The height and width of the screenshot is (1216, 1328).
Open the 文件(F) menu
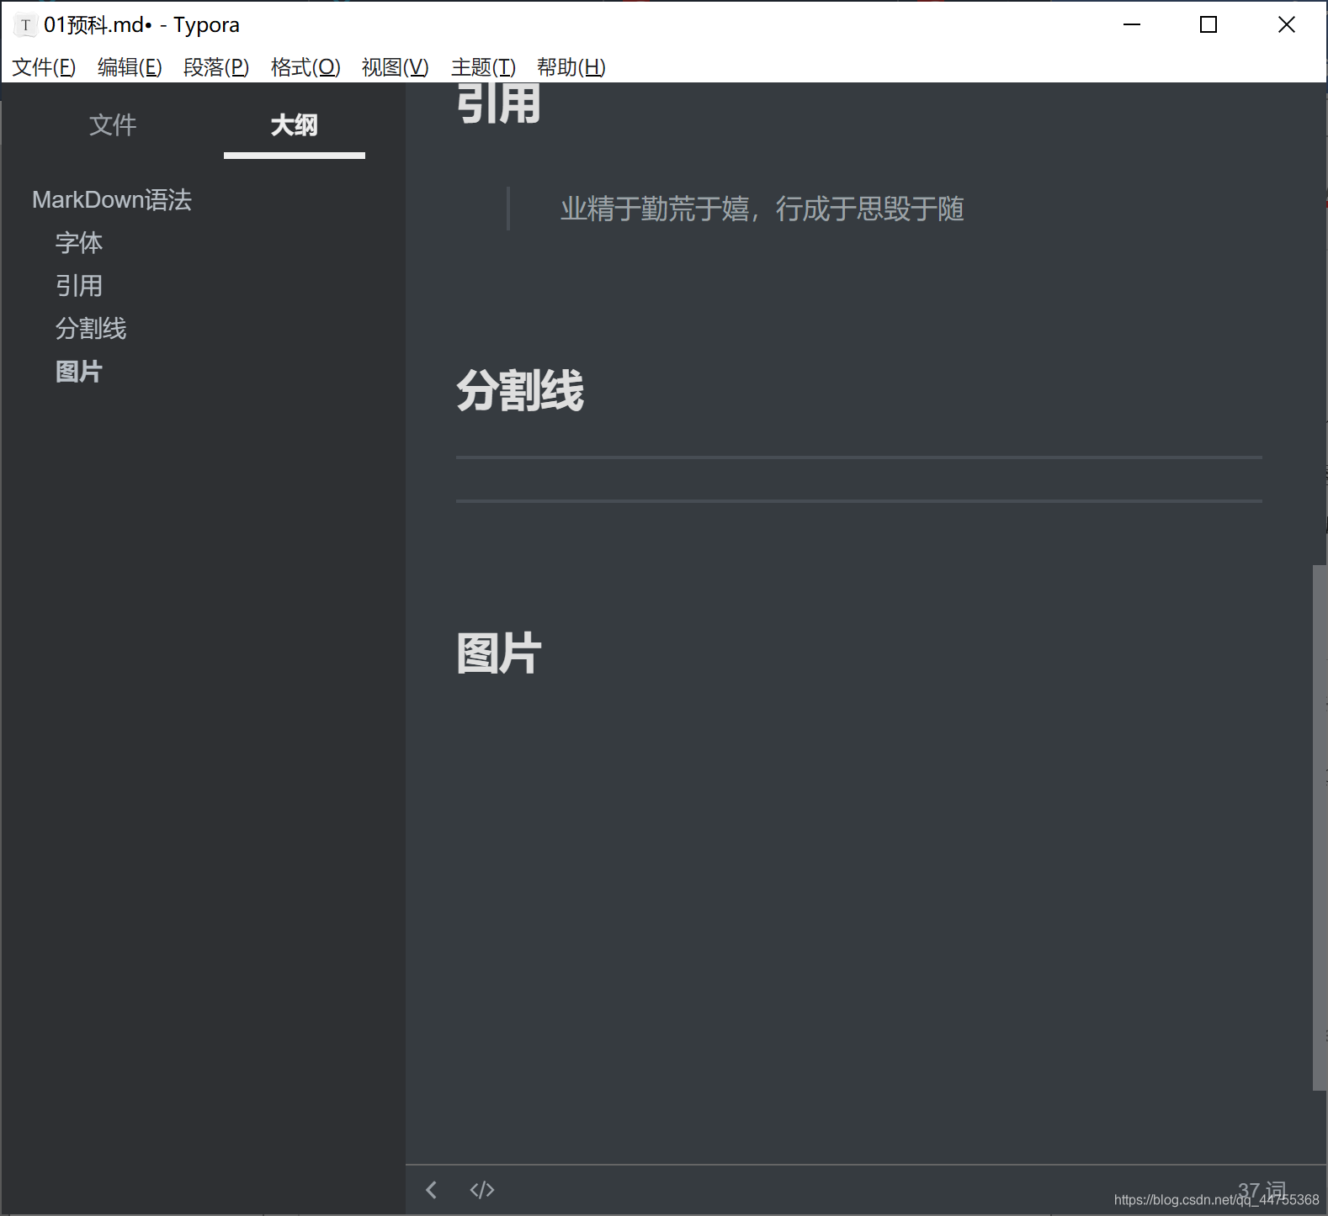44,67
